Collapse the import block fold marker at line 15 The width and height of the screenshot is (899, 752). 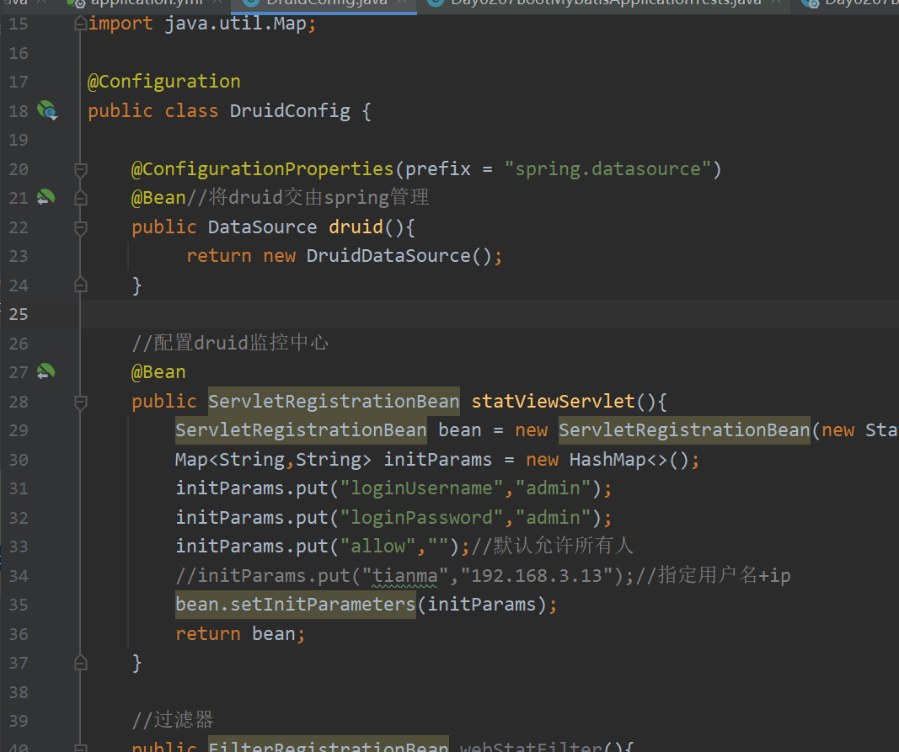pyautogui.click(x=81, y=24)
